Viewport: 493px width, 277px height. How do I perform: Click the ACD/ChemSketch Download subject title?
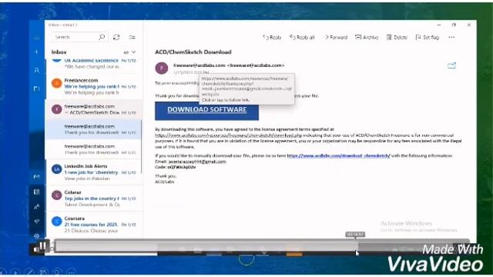pyautogui.click(x=193, y=52)
